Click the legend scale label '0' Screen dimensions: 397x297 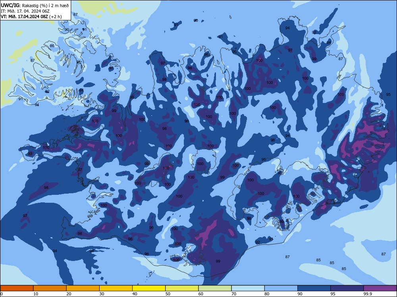(x=2, y=294)
